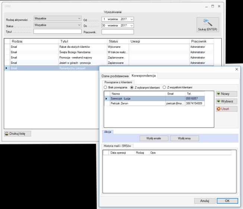Click Data operacji column header in history
Viewport: 243px width, 209px height.
[121, 153]
